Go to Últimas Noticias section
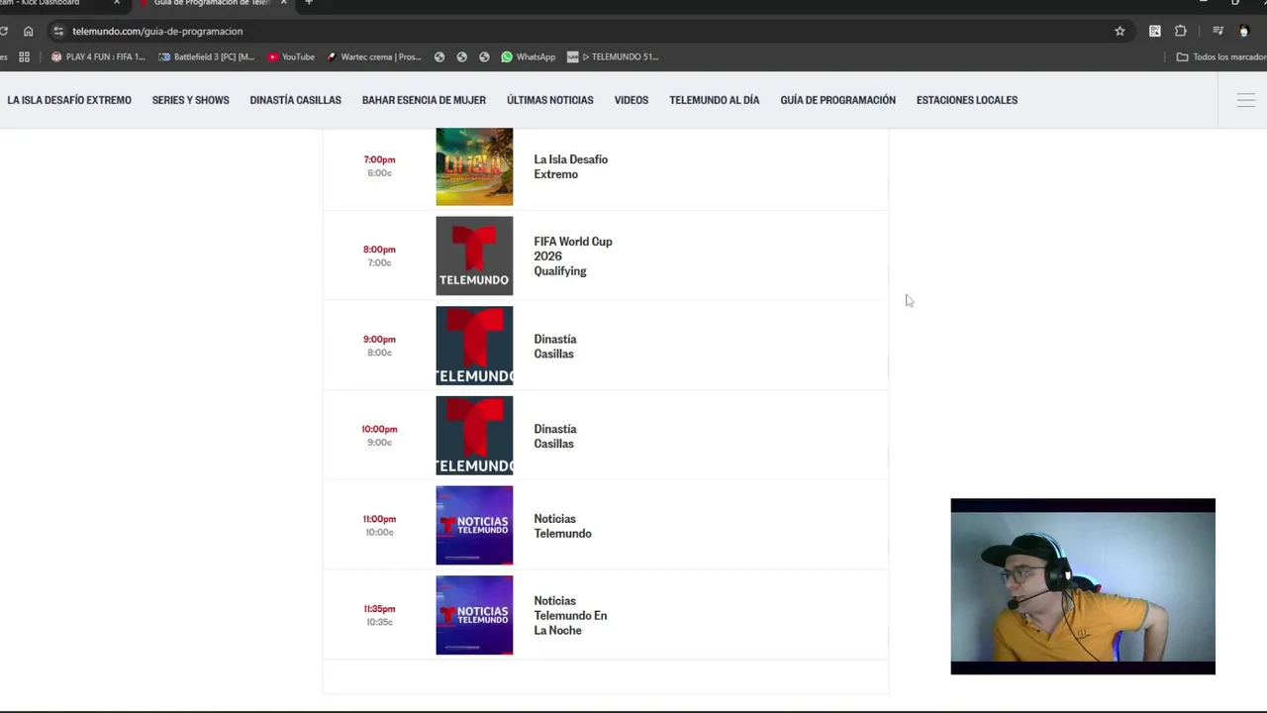1267x713 pixels. coord(550,100)
